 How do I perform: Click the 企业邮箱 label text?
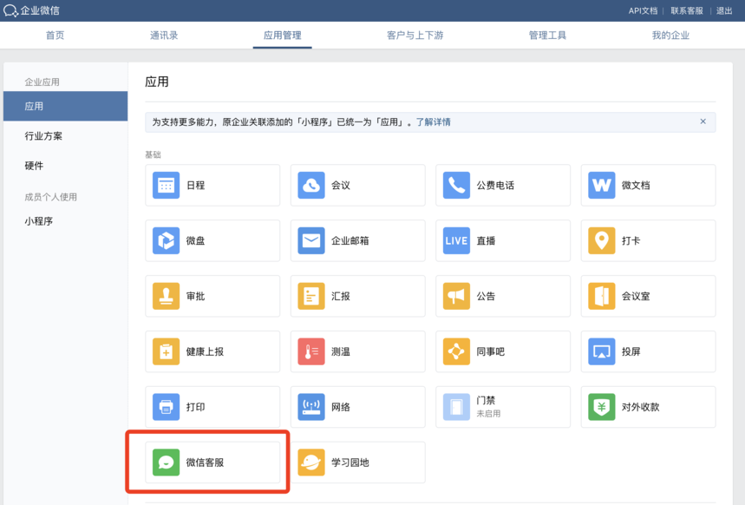pos(350,240)
